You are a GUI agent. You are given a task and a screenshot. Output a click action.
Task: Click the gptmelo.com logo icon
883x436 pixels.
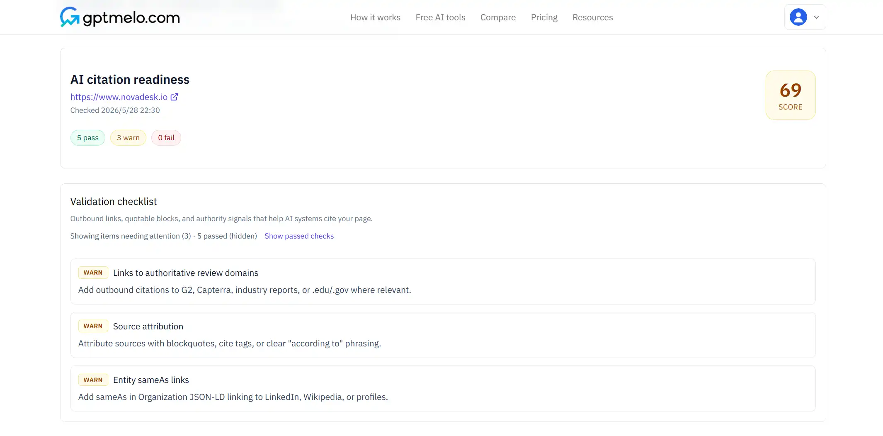(x=70, y=17)
